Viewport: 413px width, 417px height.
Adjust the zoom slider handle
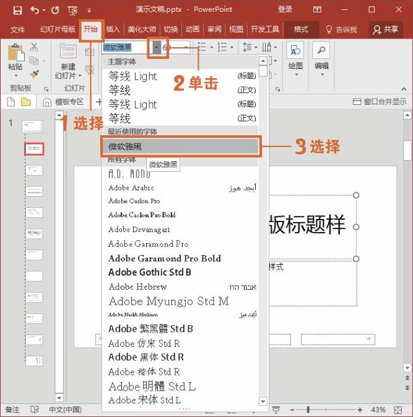(x=308, y=410)
